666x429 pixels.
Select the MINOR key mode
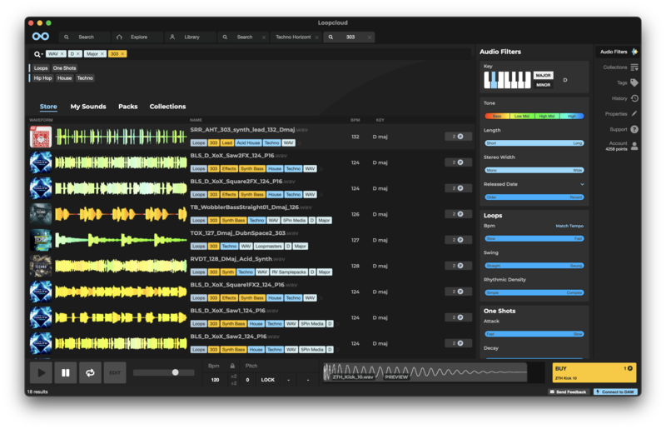[x=543, y=85]
